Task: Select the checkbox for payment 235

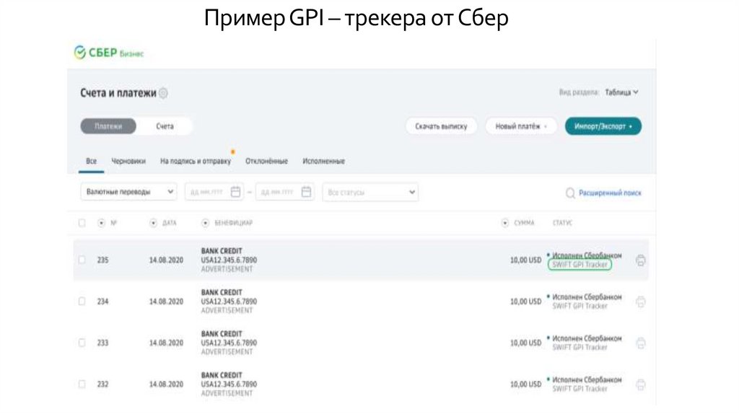Action: pyautogui.click(x=82, y=260)
